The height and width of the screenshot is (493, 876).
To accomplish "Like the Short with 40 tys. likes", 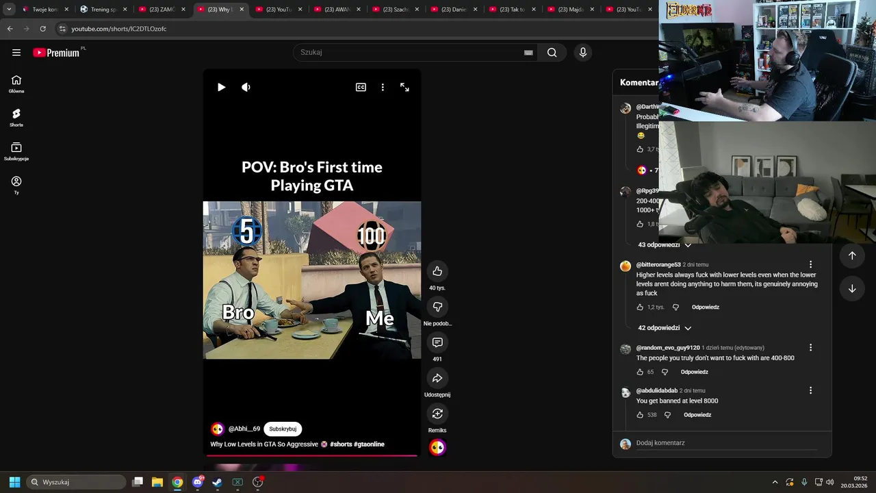I will point(437,271).
